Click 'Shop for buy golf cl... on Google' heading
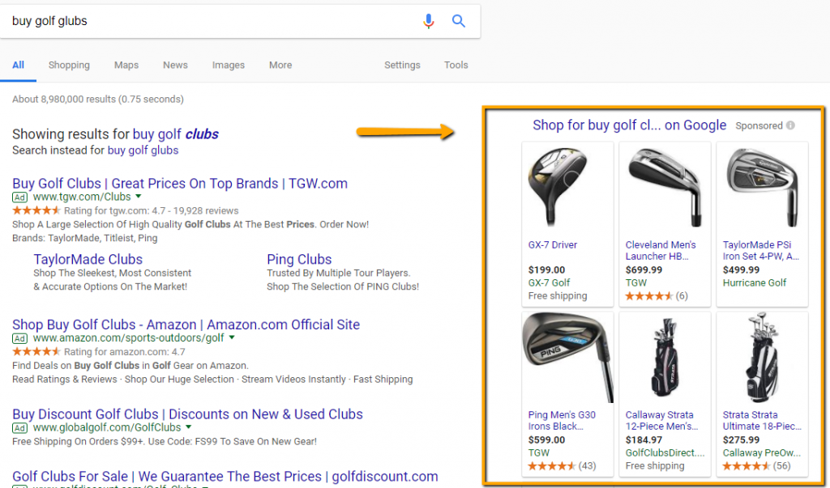The height and width of the screenshot is (488, 830). pyautogui.click(x=629, y=125)
